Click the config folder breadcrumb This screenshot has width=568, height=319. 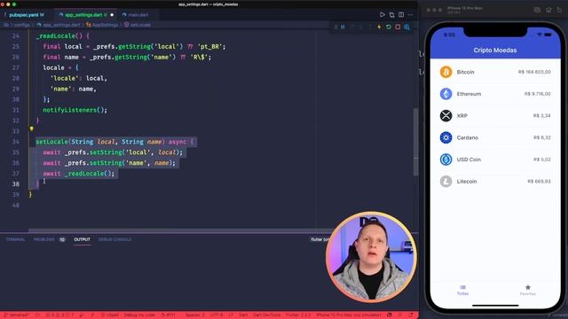click(x=21, y=25)
